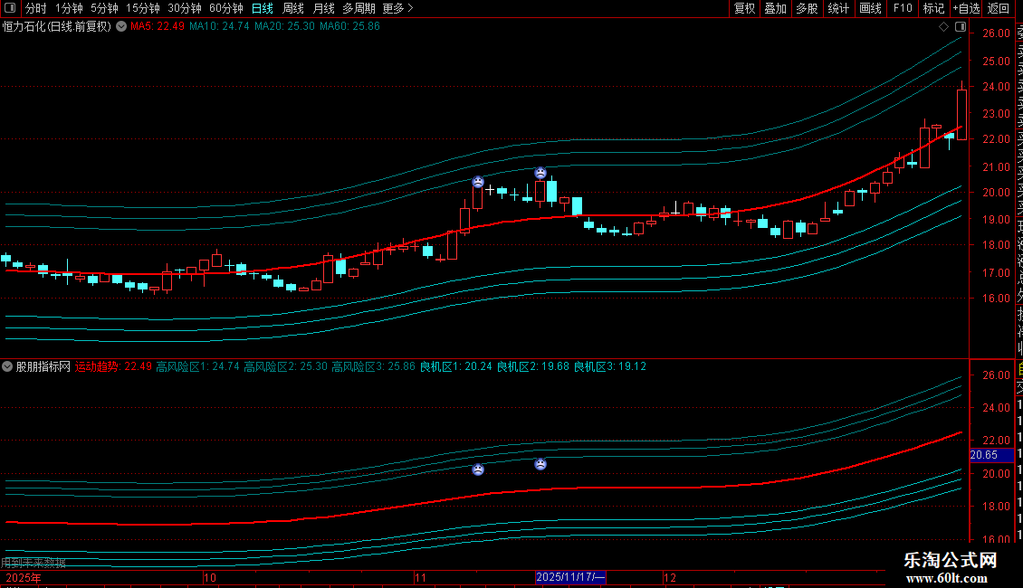Screen dimensions: 1023x588
Task: Open 股朋指标网 sub-chart settings dropdown icon
Action: [7, 366]
